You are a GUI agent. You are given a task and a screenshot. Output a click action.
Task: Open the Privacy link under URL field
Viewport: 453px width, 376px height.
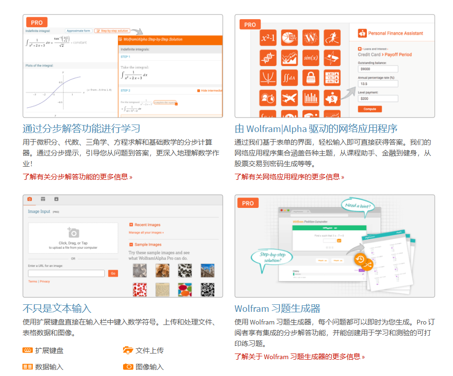pyautogui.click(x=45, y=281)
